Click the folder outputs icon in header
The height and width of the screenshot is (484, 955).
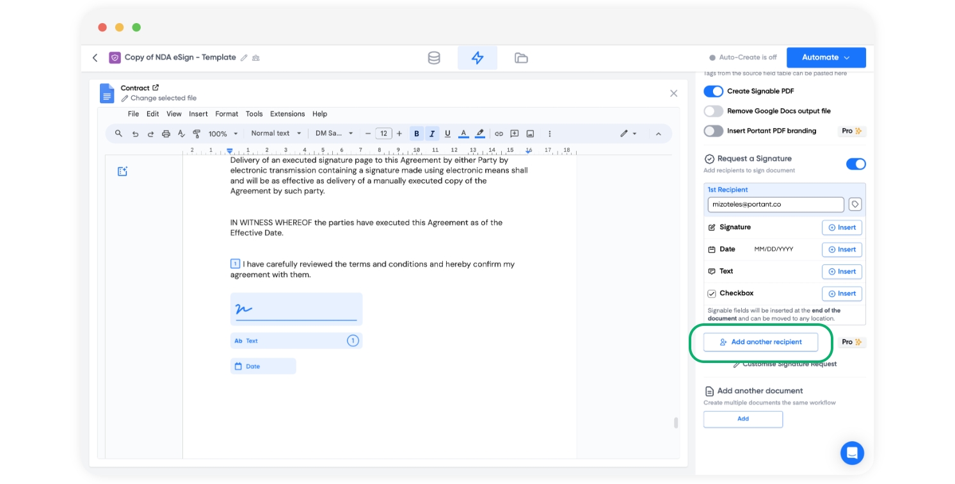(x=521, y=58)
